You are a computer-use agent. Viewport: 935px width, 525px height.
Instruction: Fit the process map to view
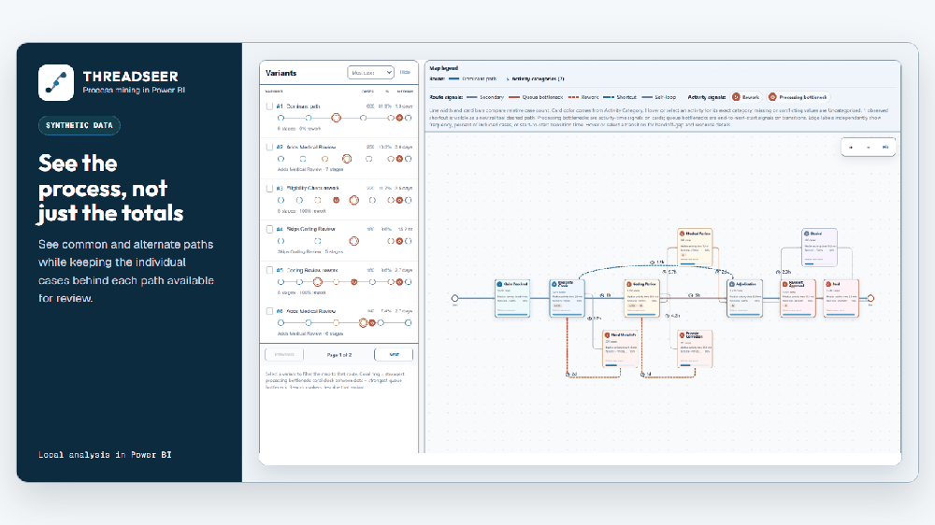pos(885,148)
